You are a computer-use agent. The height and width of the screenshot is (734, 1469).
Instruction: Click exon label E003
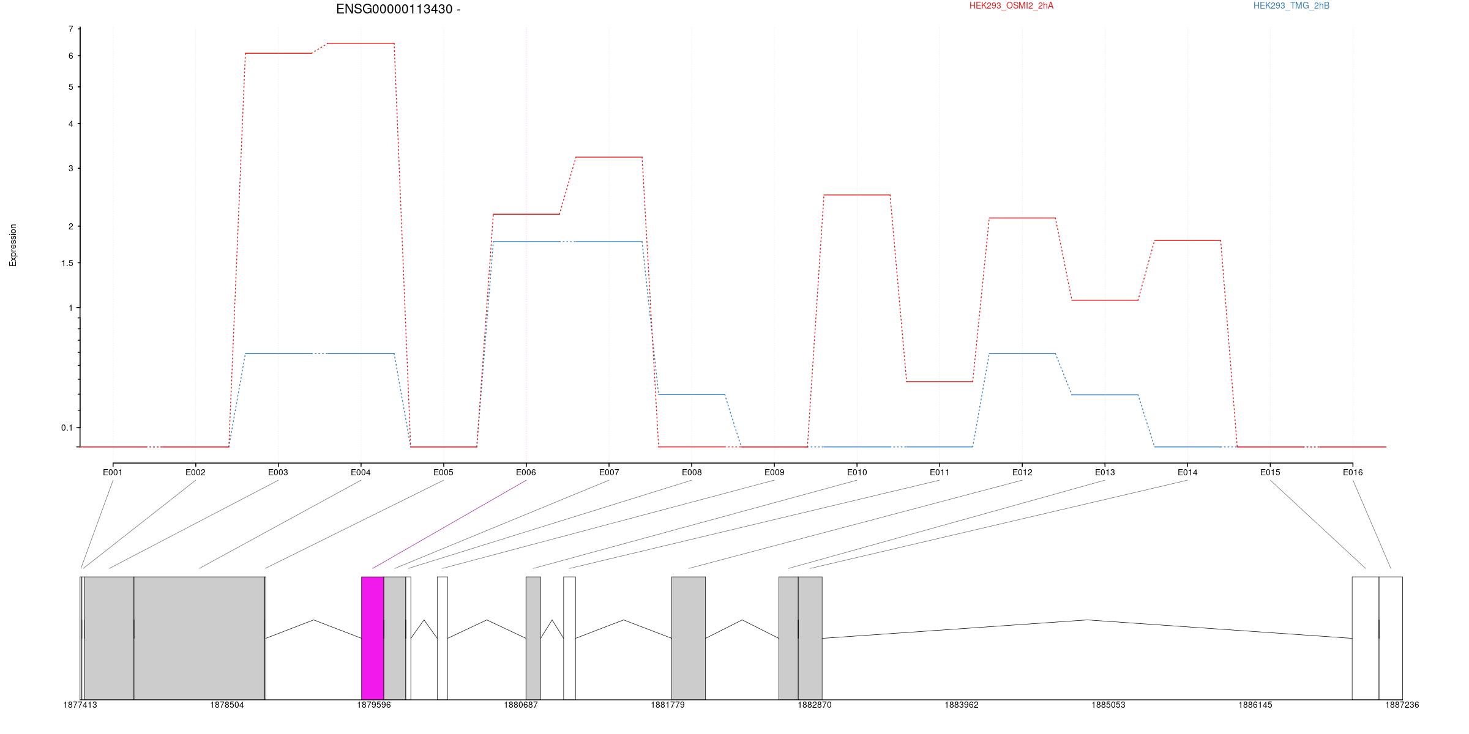pyautogui.click(x=278, y=472)
